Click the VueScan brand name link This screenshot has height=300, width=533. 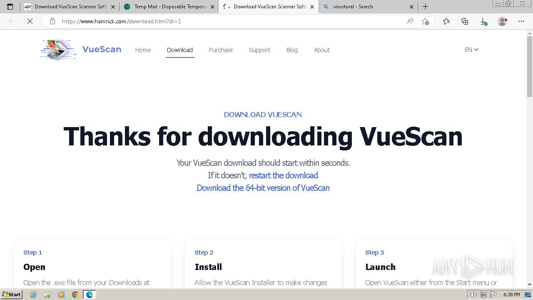[102, 49]
